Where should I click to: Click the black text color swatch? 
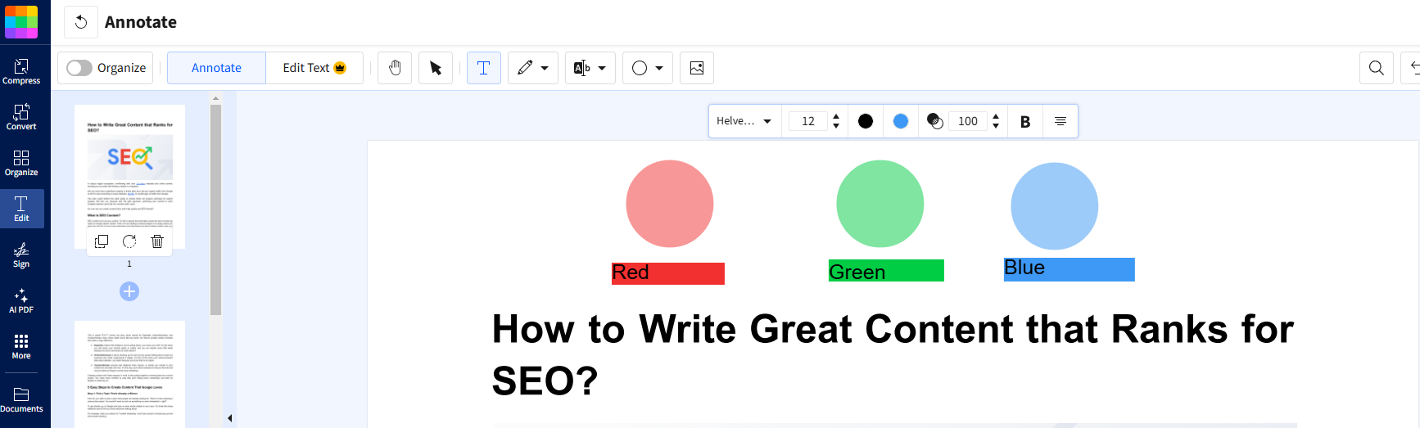(x=866, y=121)
